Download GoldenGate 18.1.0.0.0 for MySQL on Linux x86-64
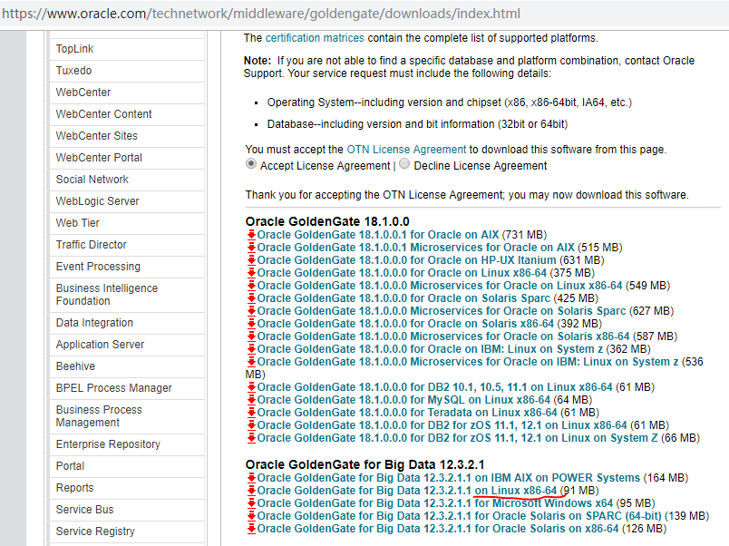 coord(403,400)
